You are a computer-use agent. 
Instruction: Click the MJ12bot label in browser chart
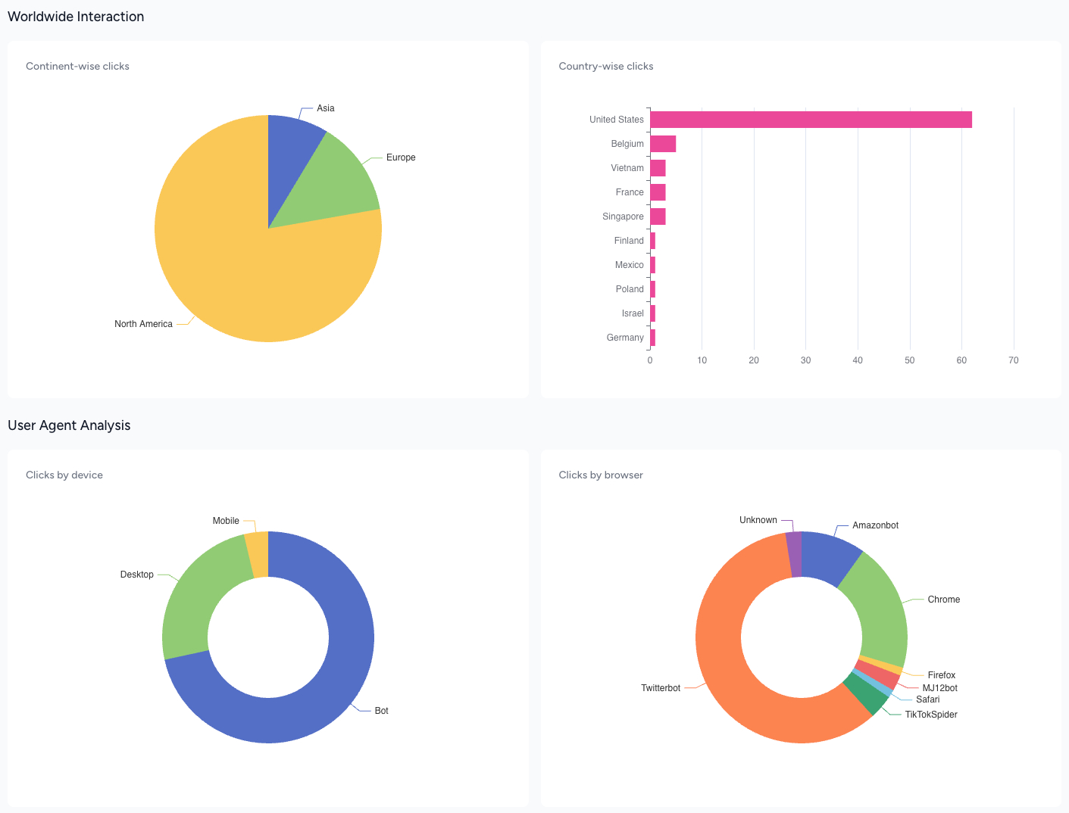[x=939, y=688]
